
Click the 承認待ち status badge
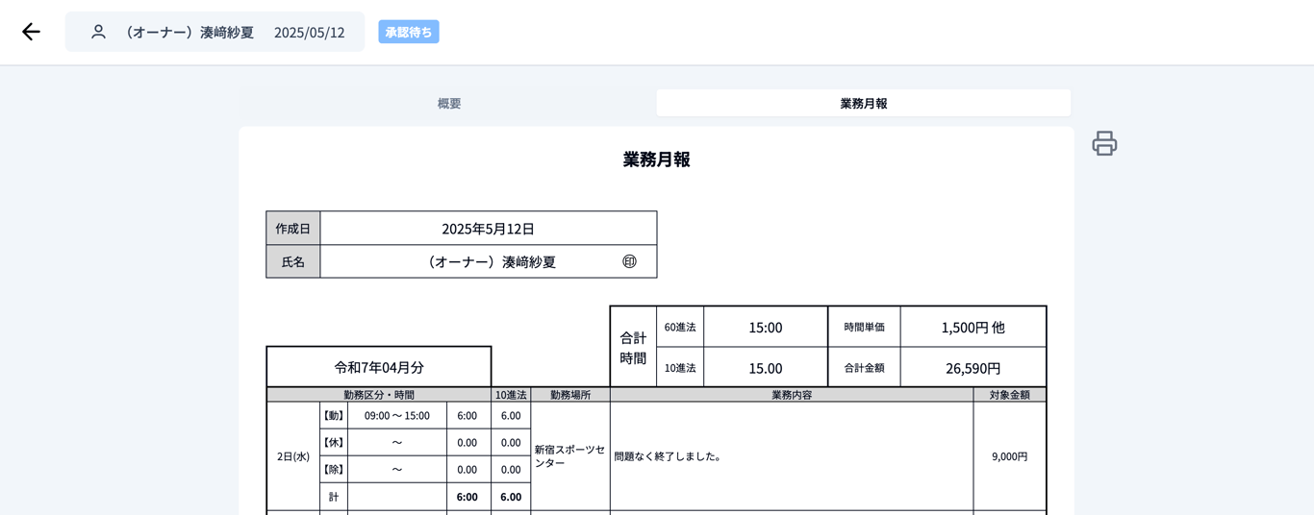409,32
